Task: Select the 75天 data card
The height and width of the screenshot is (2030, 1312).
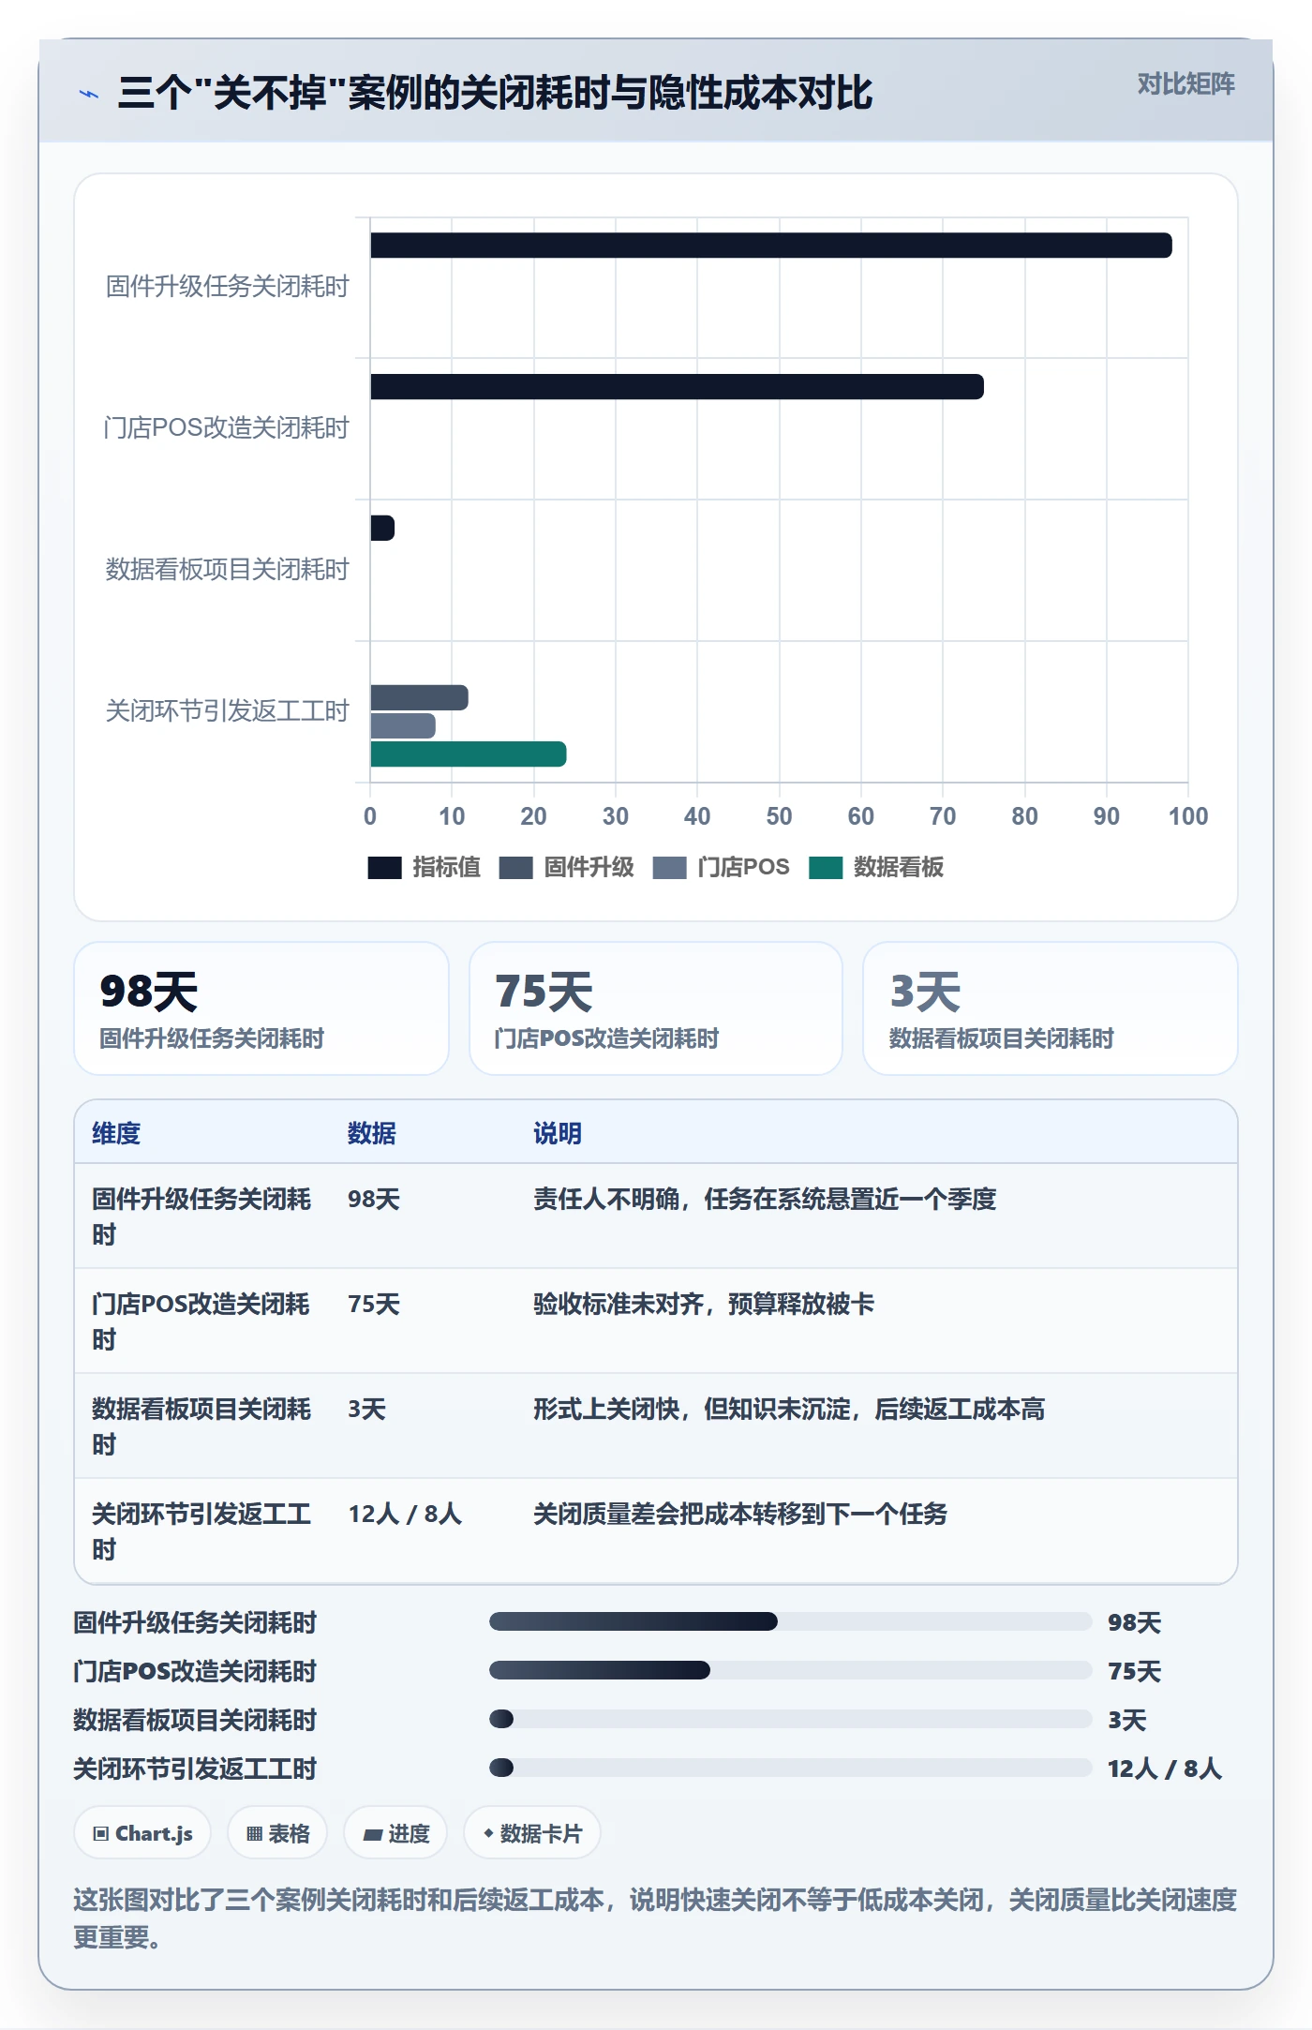Action: click(656, 1008)
